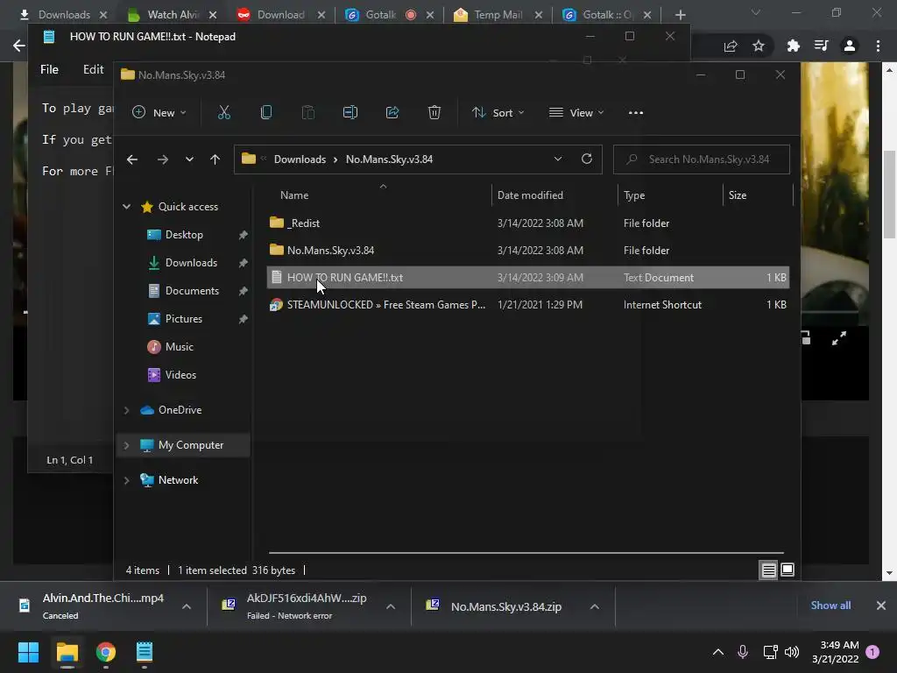Image resolution: width=897 pixels, height=673 pixels.
Task: Click the Copy icon in Explorer toolbar
Action: (x=266, y=113)
